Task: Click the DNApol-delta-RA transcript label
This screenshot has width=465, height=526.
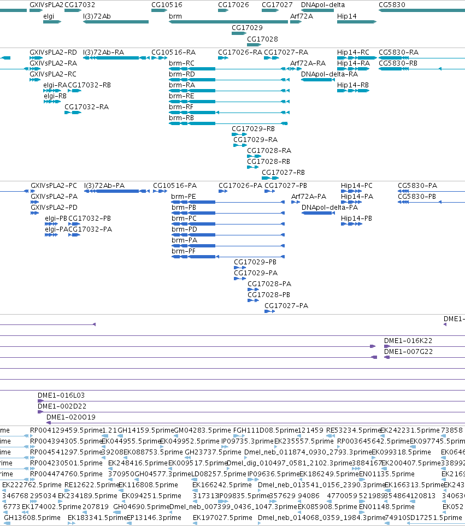Action: pyautogui.click(x=329, y=74)
